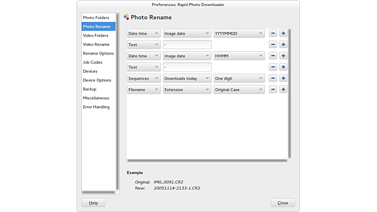Add a row after the HHMM row
The width and height of the screenshot is (377, 212).
(x=283, y=56)
